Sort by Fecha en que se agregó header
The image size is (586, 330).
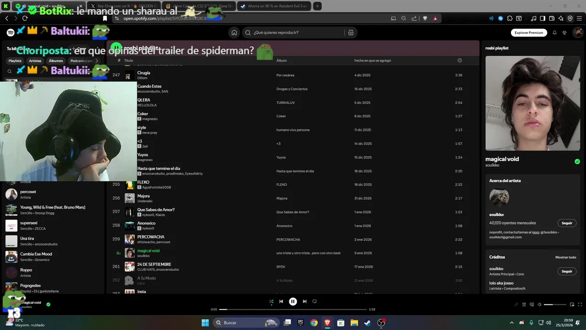373,60
